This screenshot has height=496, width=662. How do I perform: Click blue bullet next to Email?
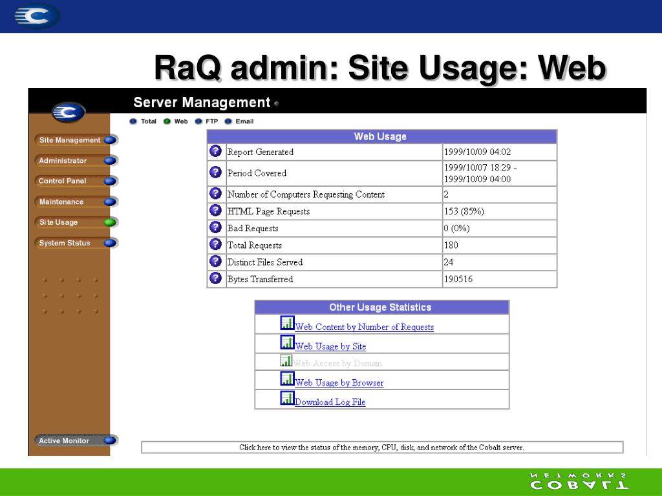point(228,121)
